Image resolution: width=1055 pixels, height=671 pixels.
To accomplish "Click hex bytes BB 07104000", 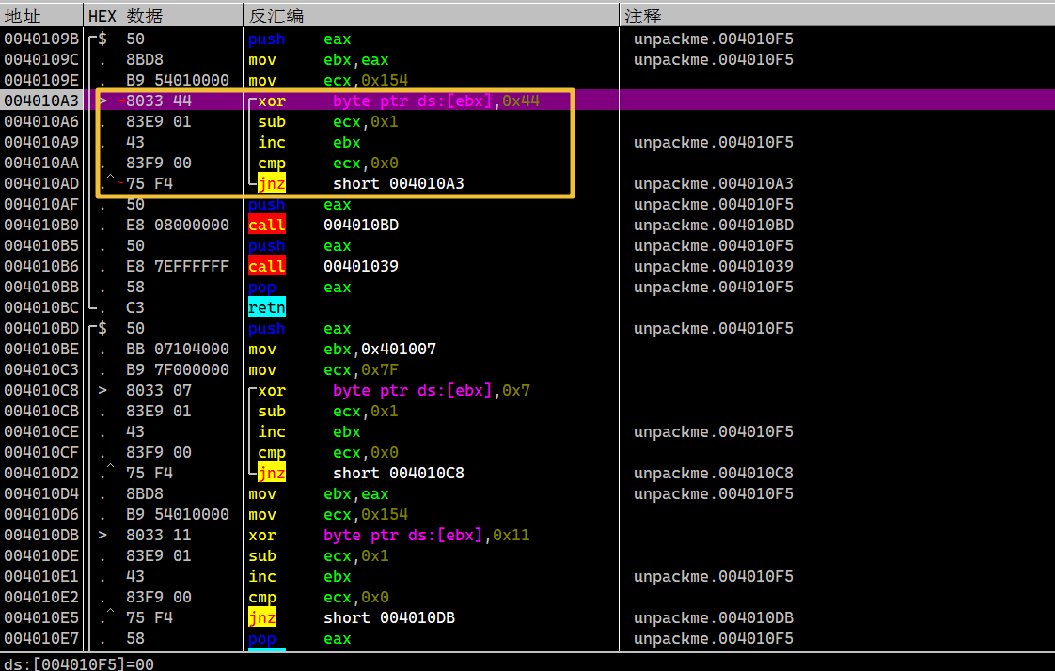I will [177, 350].
